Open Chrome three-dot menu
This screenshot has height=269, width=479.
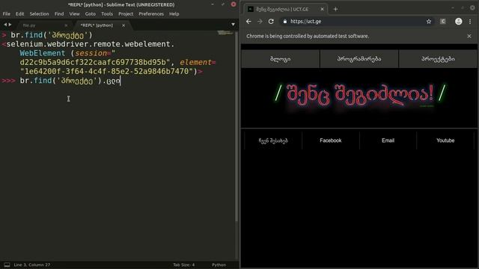tap(470, 22)
